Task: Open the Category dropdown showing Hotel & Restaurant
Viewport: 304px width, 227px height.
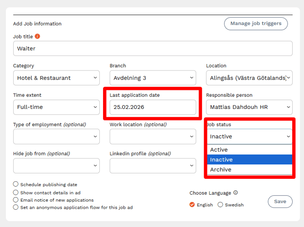Action: click(56, 78)
